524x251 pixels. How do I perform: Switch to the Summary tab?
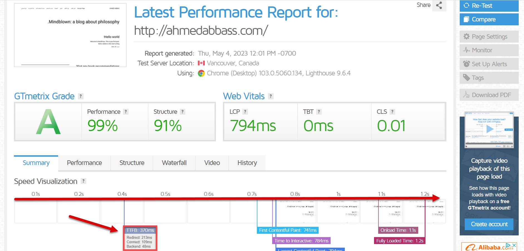coord(36,163)
